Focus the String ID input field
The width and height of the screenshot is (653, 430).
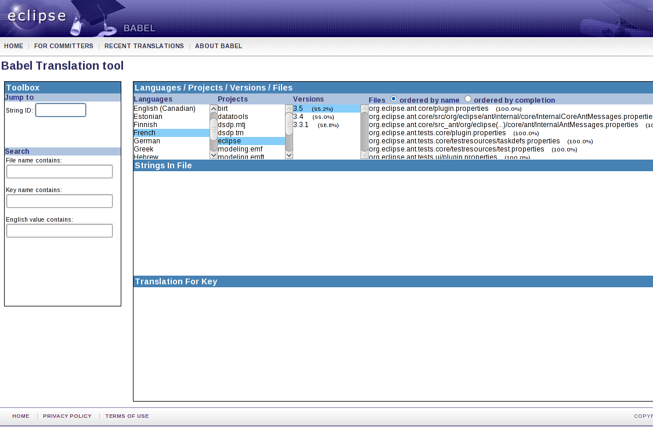60,110
